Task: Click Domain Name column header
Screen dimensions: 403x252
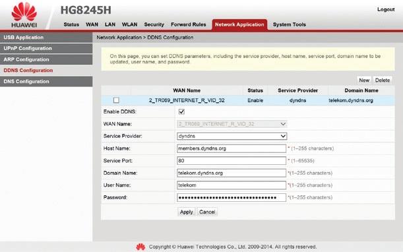Action: tap(361, 90)
